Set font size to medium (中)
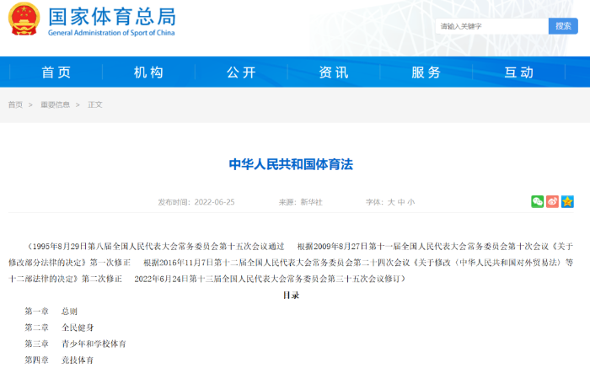Image resolution: width=590 pixels, height=368 pixels. 401,203
